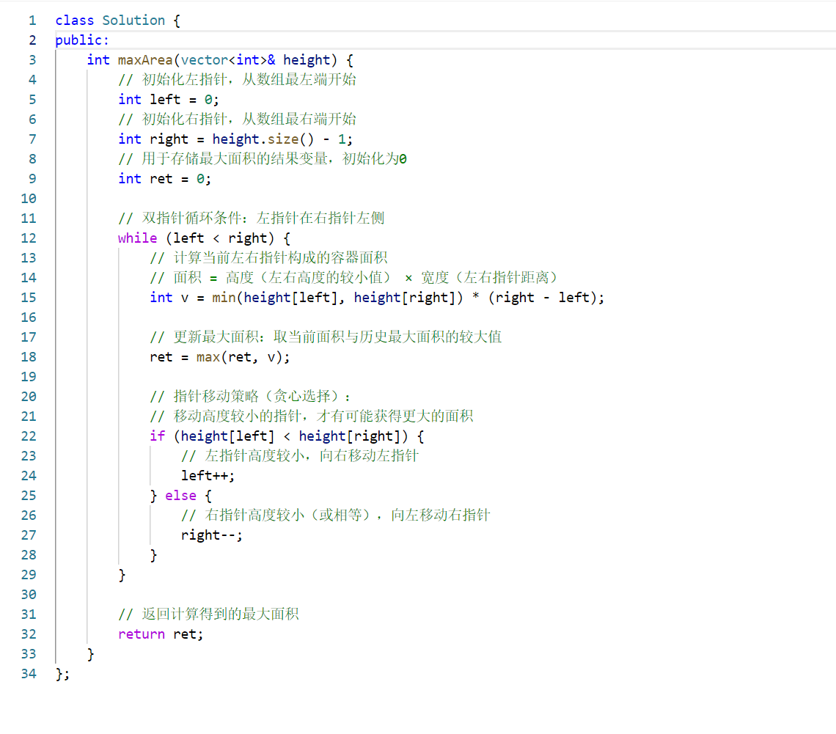The height and width of the screenshot is (734, 836).
Task: Click line number 12 in the gutter
Action: (29, 238)
